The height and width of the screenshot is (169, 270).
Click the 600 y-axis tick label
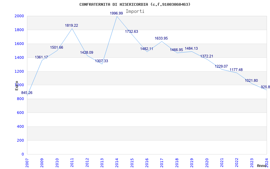pyautogui.click(x=20, y=113)
